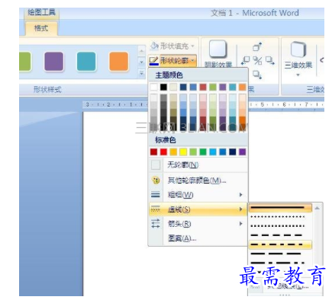Toggle shadow on/off center icon

(257, 61)
